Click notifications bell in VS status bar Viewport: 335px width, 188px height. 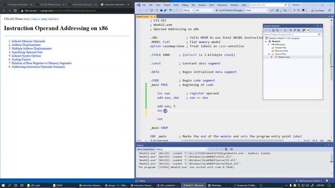[x=327, y=181]
